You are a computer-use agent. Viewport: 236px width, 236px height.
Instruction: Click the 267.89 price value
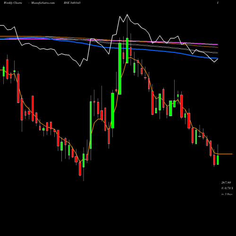pyautogui.click(x=226, y=183)
